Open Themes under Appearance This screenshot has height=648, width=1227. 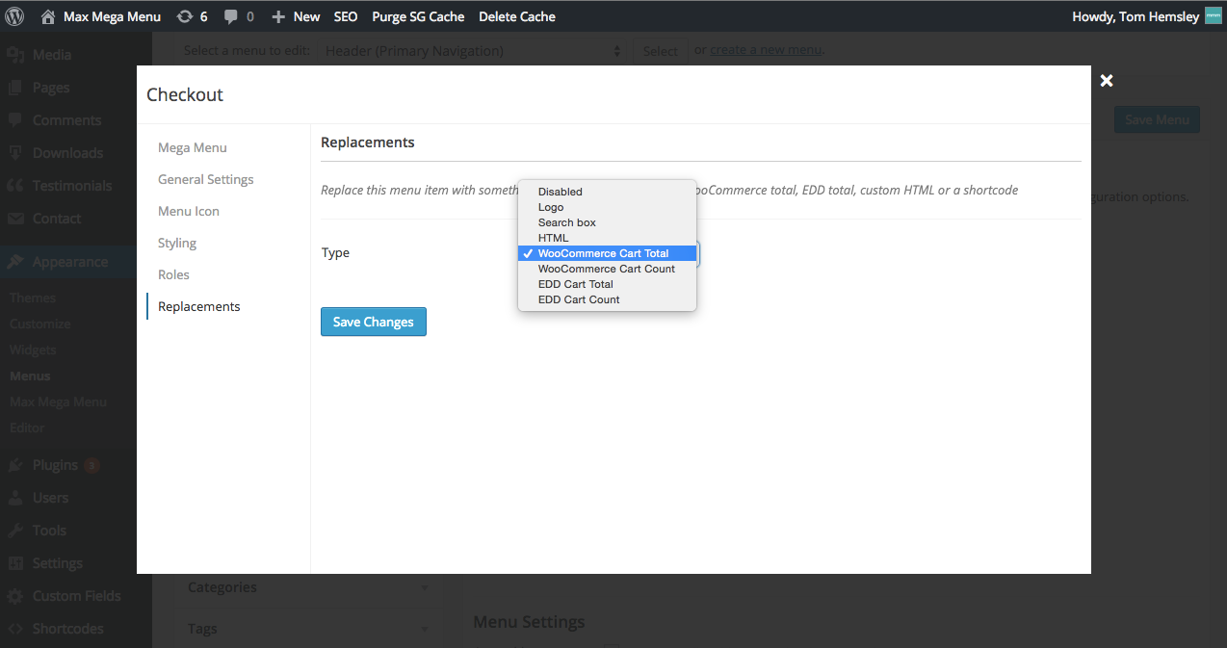coord(33,298)
